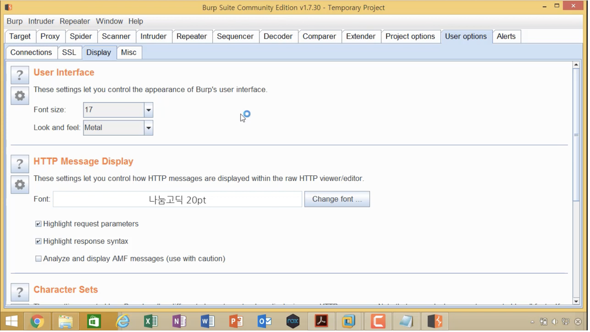Switch to the Alerts tab
The image size is (590, 332).
click(x=506, y=36)
